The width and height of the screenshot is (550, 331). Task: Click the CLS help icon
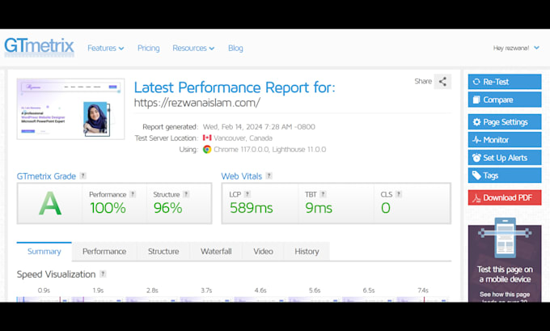click(x=399, y=194)
